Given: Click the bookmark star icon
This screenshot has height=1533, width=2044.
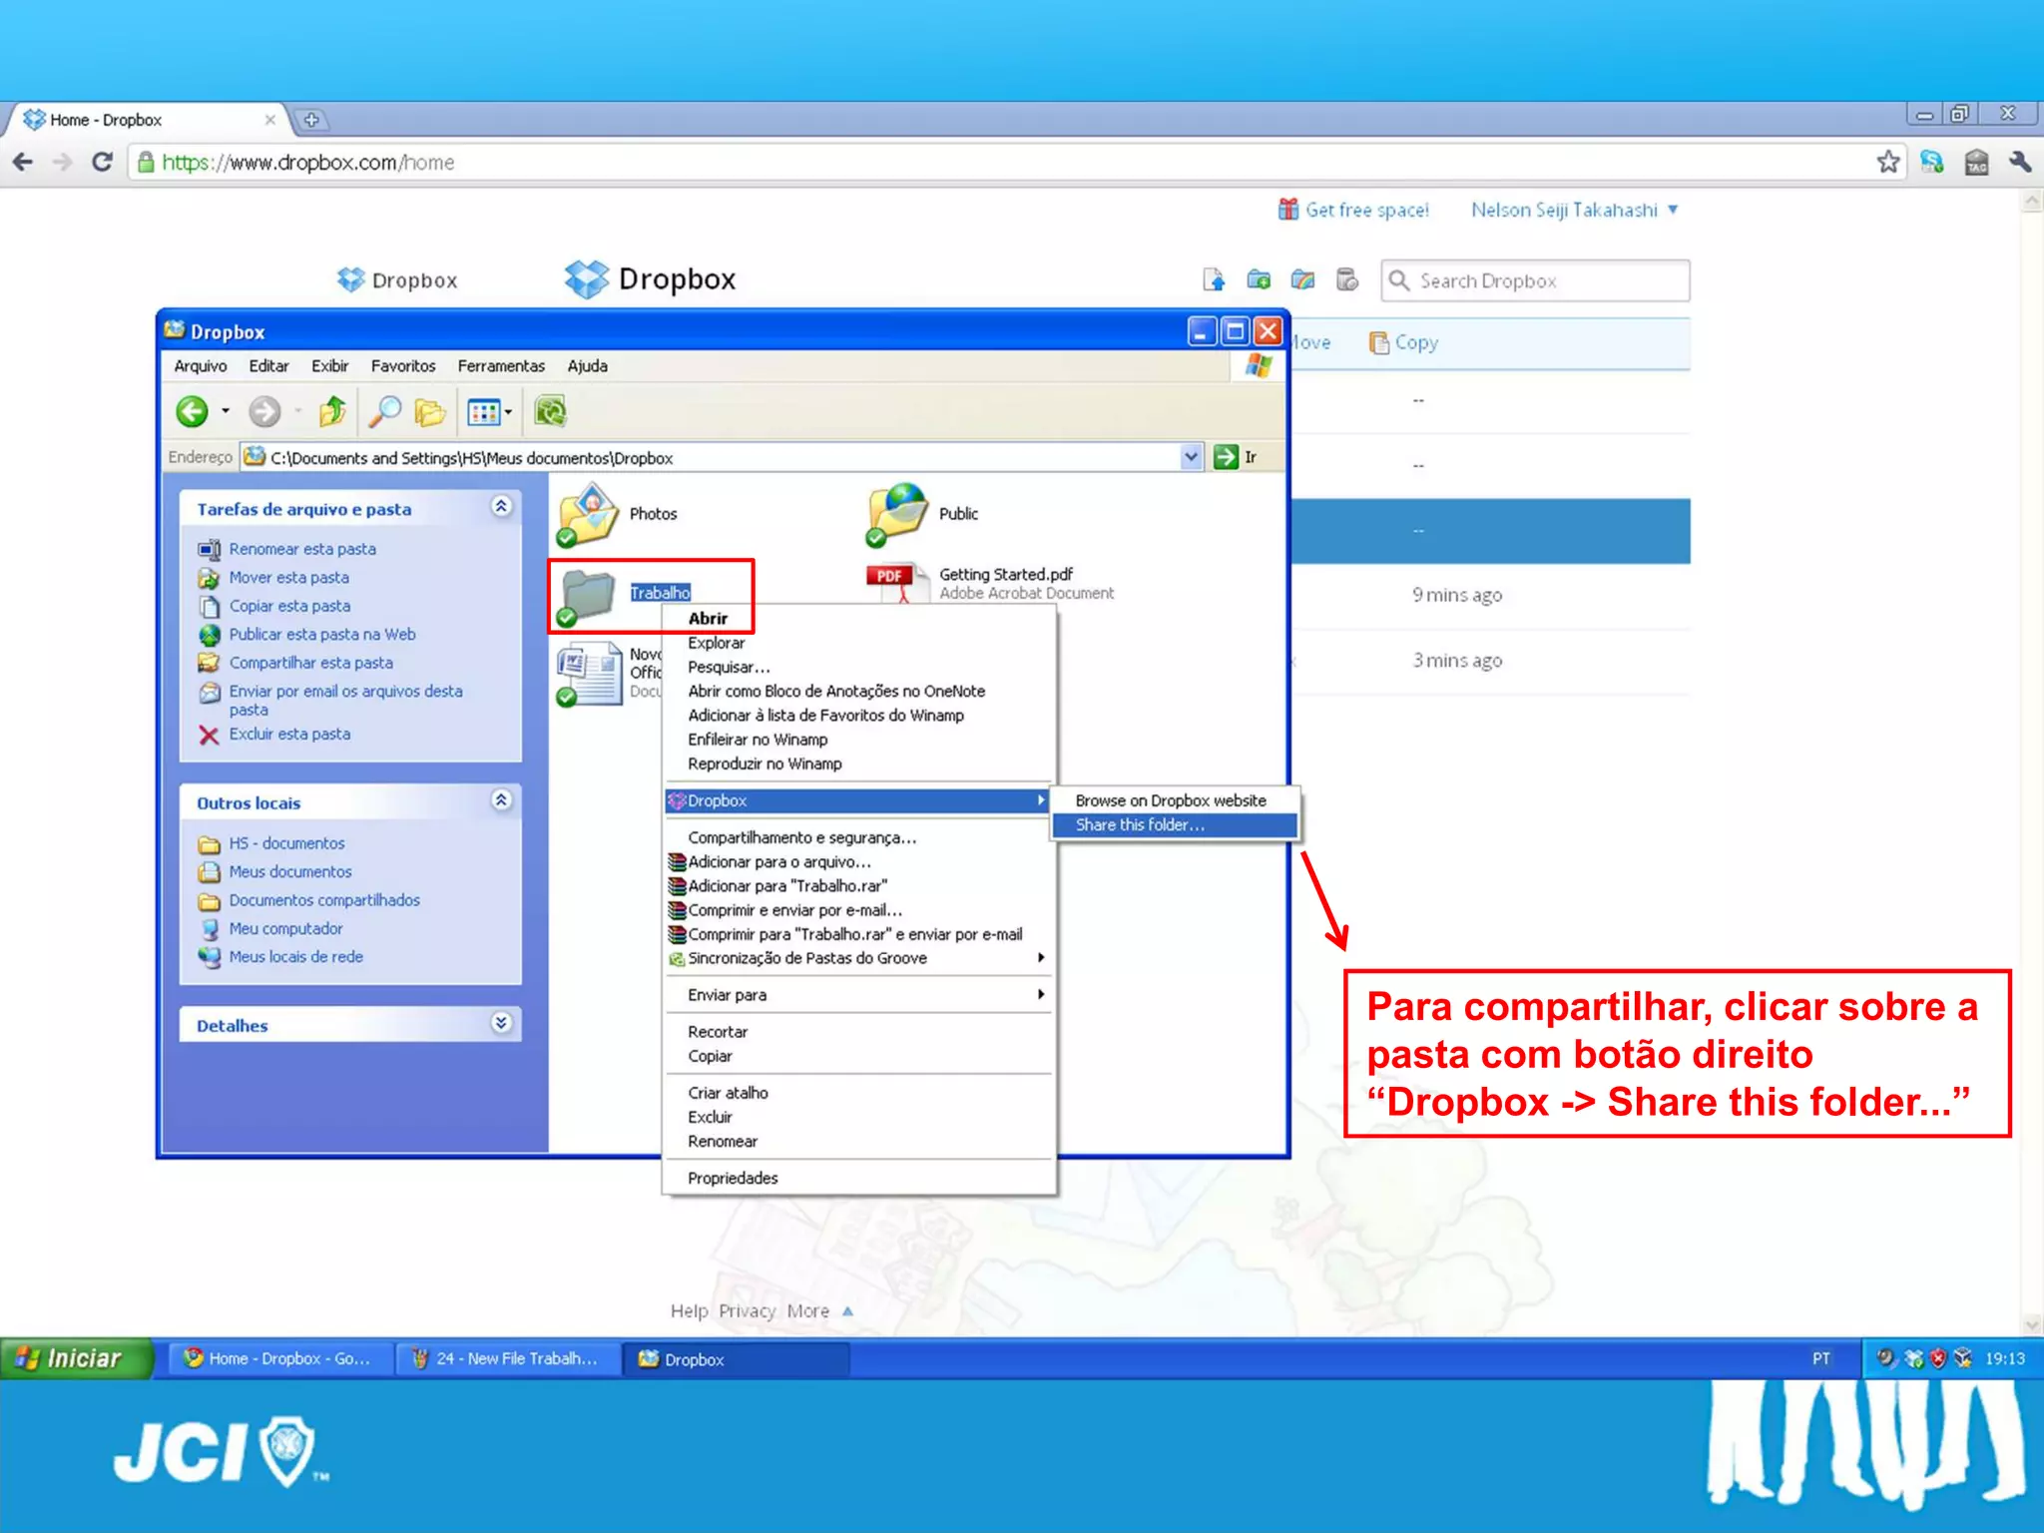Looking at the screenshot, I should click(x=1887, y=162).
